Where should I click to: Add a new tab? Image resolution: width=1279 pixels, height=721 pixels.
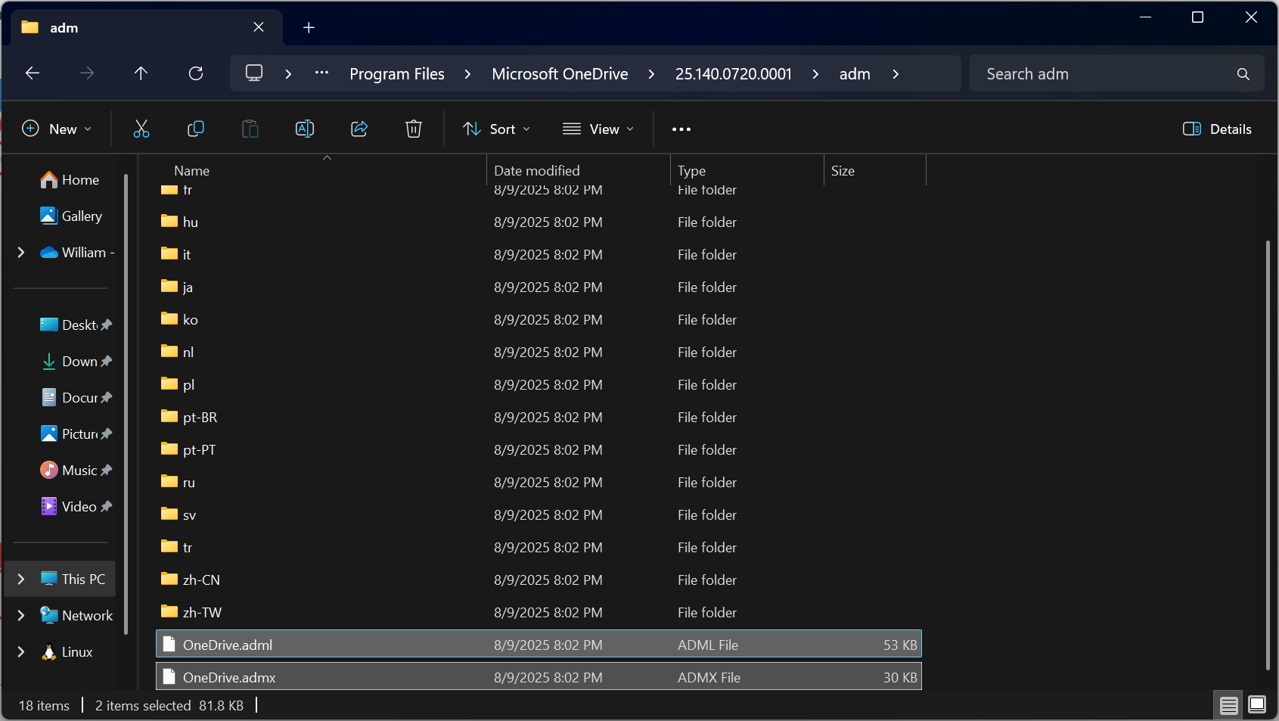[309, 28]
